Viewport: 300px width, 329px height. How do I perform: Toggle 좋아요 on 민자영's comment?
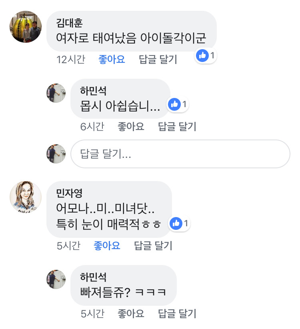click(x=107, y=245)
